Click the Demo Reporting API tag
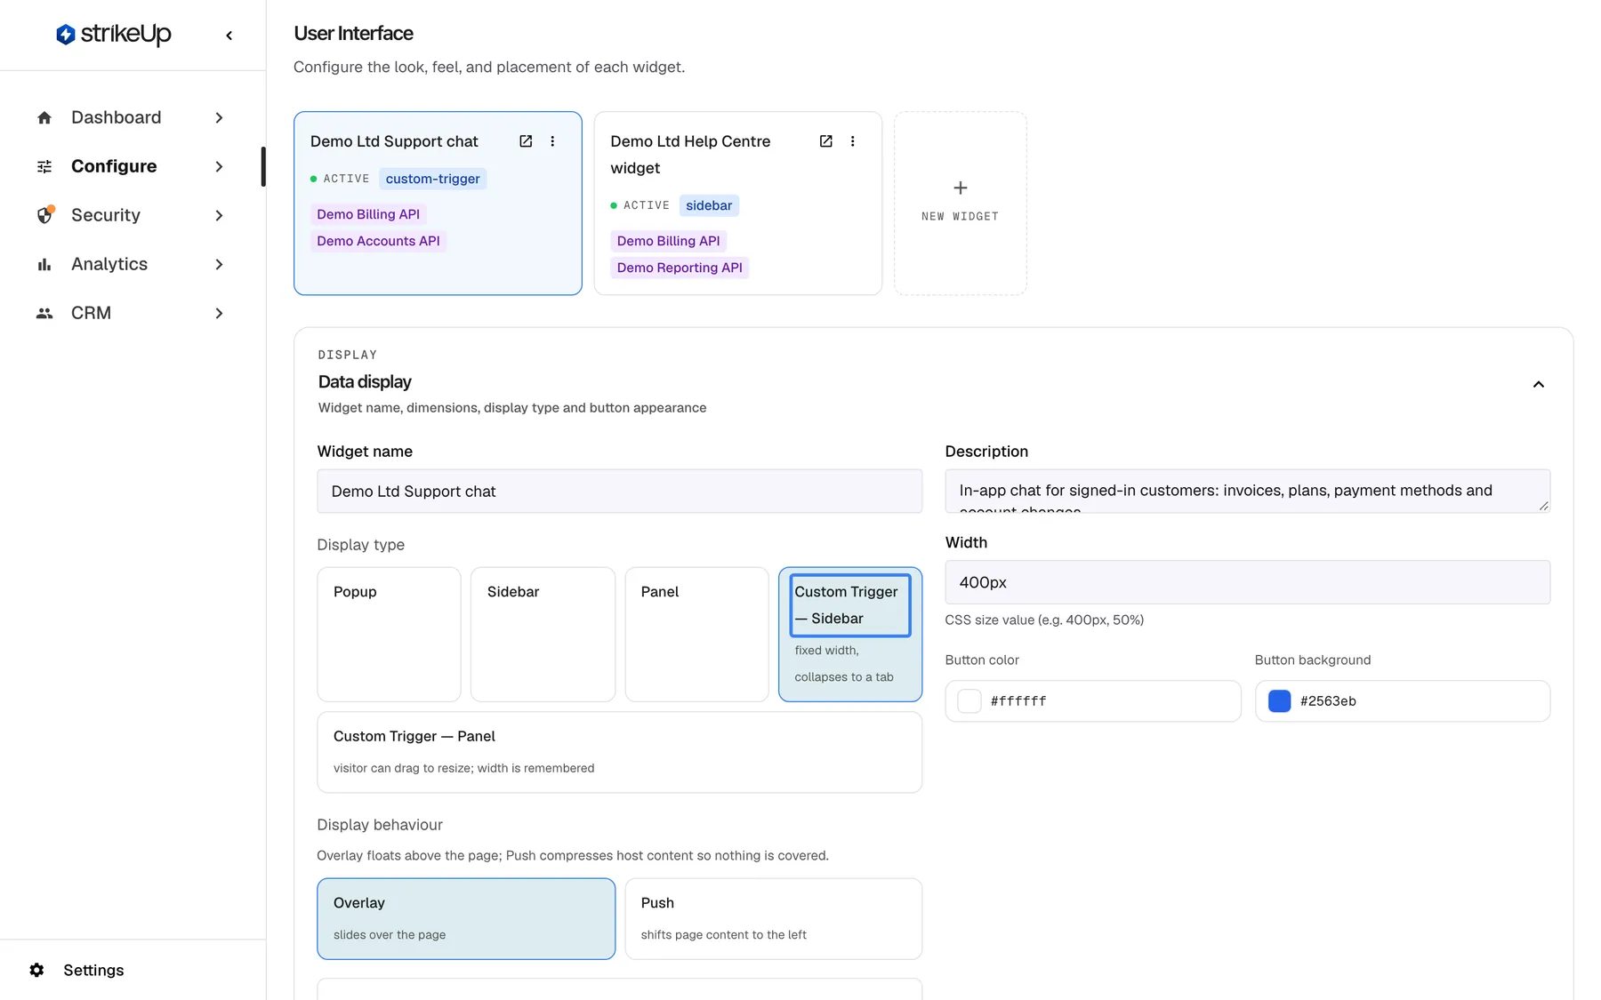1601x1000 pixels. (x=680, y=268)
